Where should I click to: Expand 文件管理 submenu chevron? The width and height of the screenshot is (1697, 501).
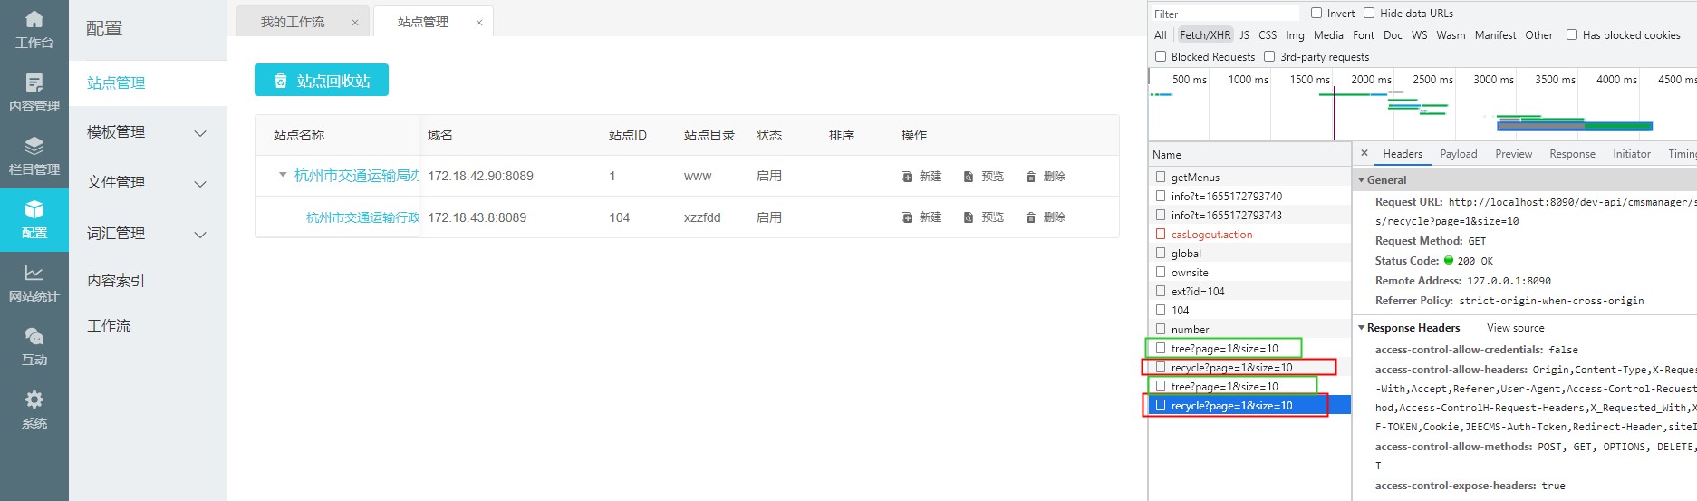tap(200, 184)
